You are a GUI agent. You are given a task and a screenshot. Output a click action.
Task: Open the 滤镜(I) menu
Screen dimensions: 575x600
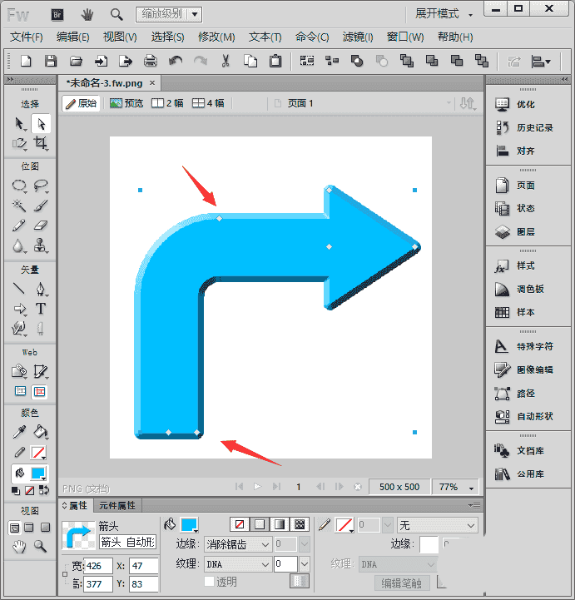point(357,37)
